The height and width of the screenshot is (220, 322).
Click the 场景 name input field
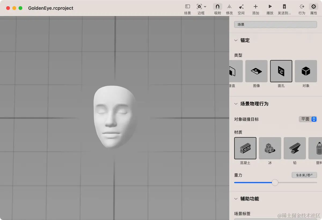pyautogui.click(x=276, y=24)
